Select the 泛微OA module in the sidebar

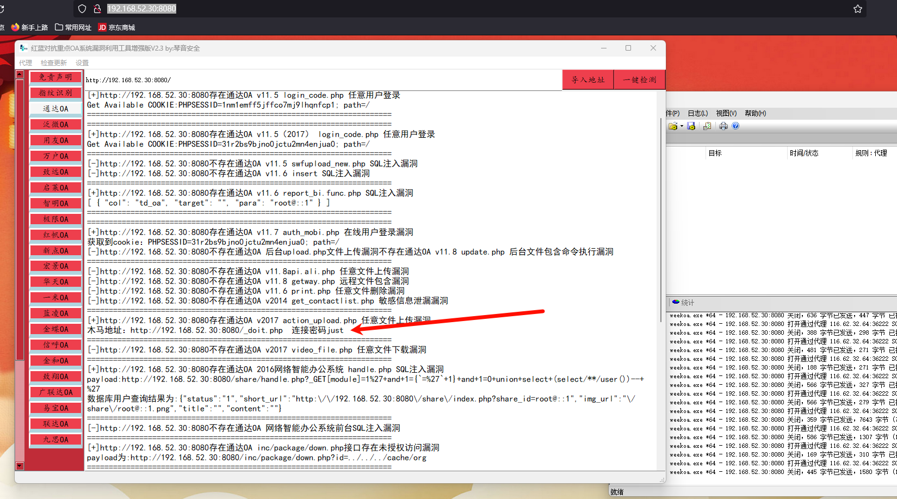point(55,124)
